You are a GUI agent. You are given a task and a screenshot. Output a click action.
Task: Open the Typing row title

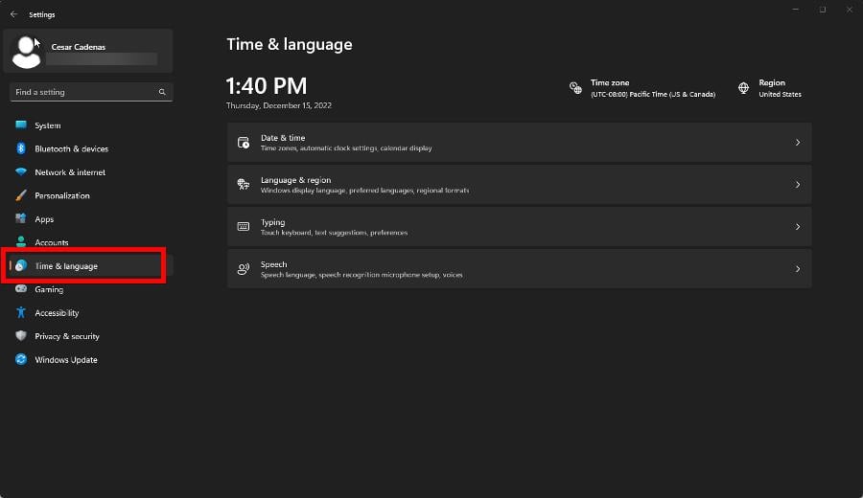coord(272,222)
